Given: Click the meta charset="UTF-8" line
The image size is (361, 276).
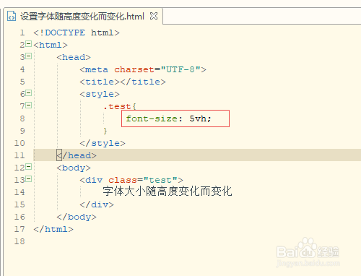Looking at the screenshot, I should coord(143,69).
